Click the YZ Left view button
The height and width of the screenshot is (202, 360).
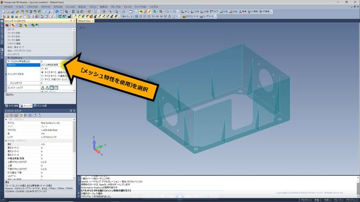tap(224, 12)
